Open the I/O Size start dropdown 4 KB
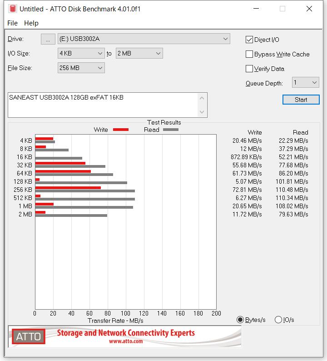327x361 pixels. [81, 53]
